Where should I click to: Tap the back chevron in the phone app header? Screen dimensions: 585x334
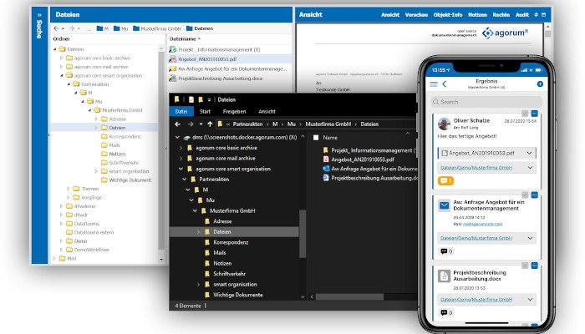click(445, 84)
